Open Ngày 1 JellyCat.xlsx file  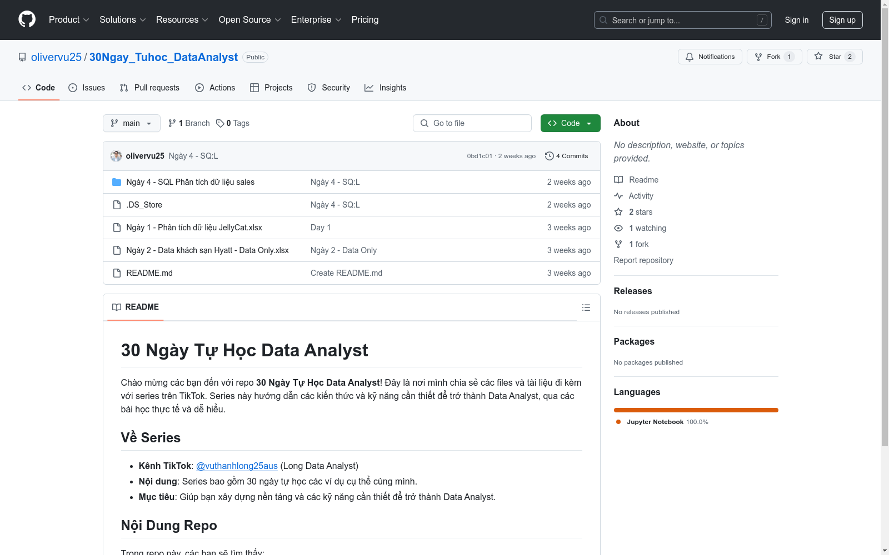coord(194,228)
